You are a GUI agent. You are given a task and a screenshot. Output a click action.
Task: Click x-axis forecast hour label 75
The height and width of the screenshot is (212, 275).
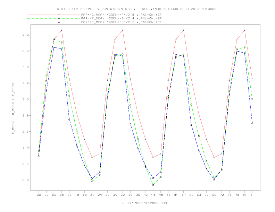(230, 195)
